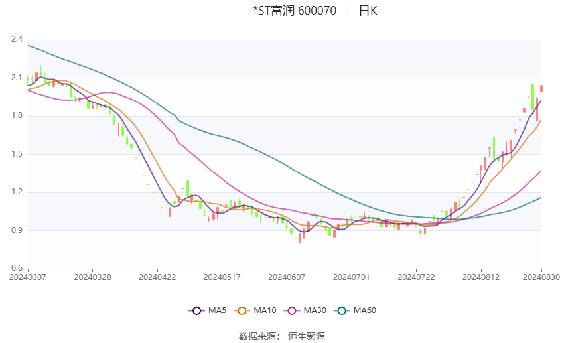Click the chart title *ST富润 600070

(295, 11)
